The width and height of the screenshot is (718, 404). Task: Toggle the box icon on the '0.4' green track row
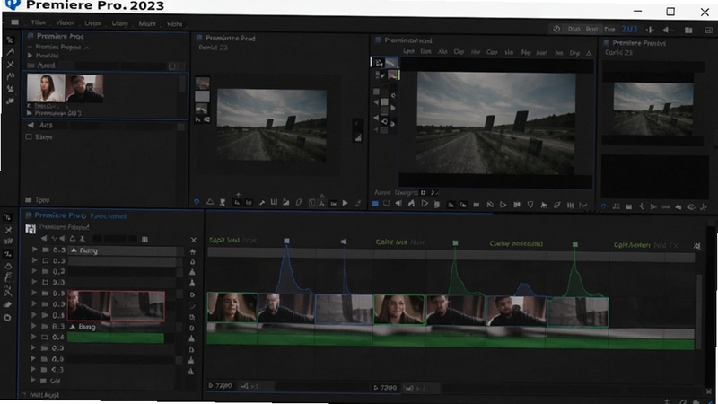point(45,338)
